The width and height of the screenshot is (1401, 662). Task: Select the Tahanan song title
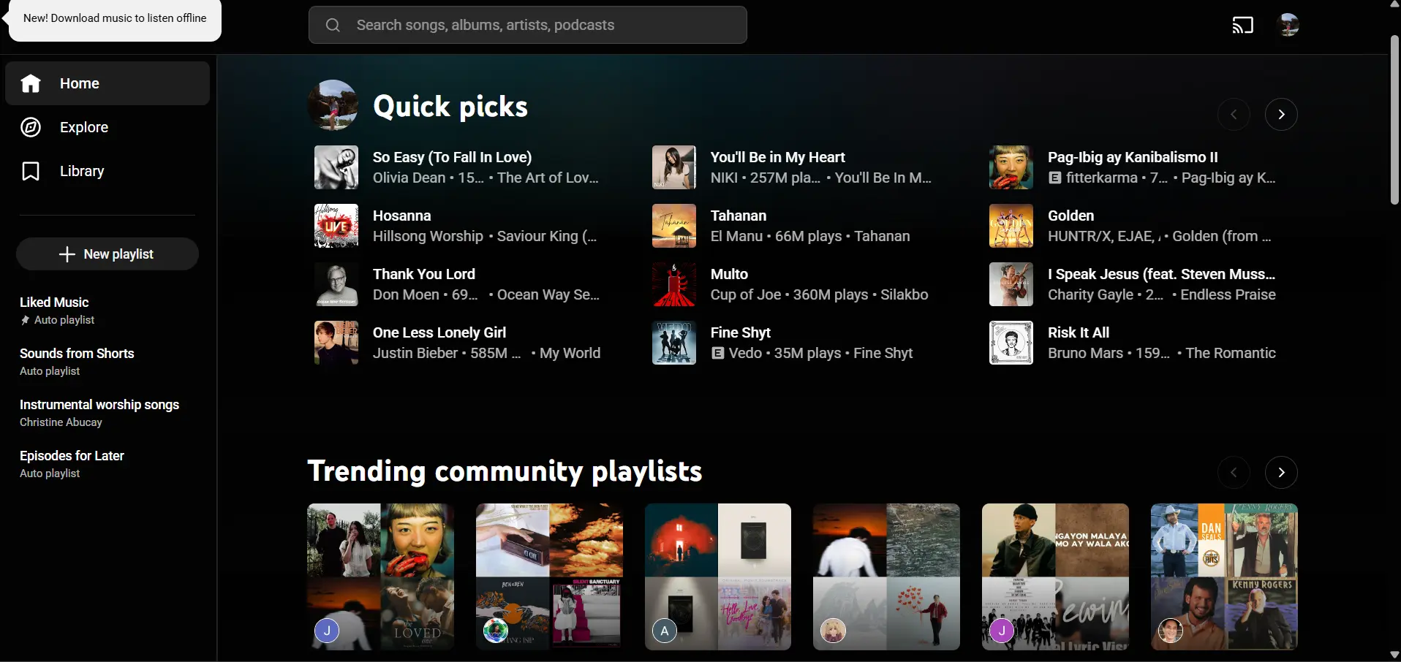coord(739,216)
